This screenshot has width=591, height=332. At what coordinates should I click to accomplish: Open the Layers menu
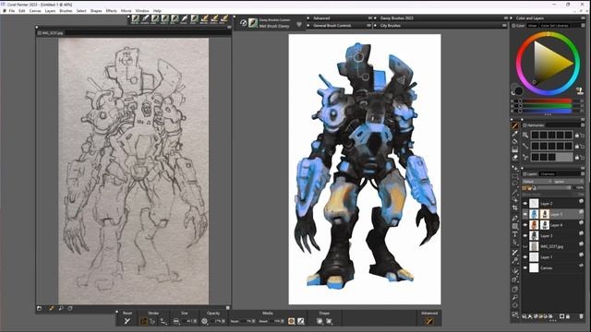(50, 11)
